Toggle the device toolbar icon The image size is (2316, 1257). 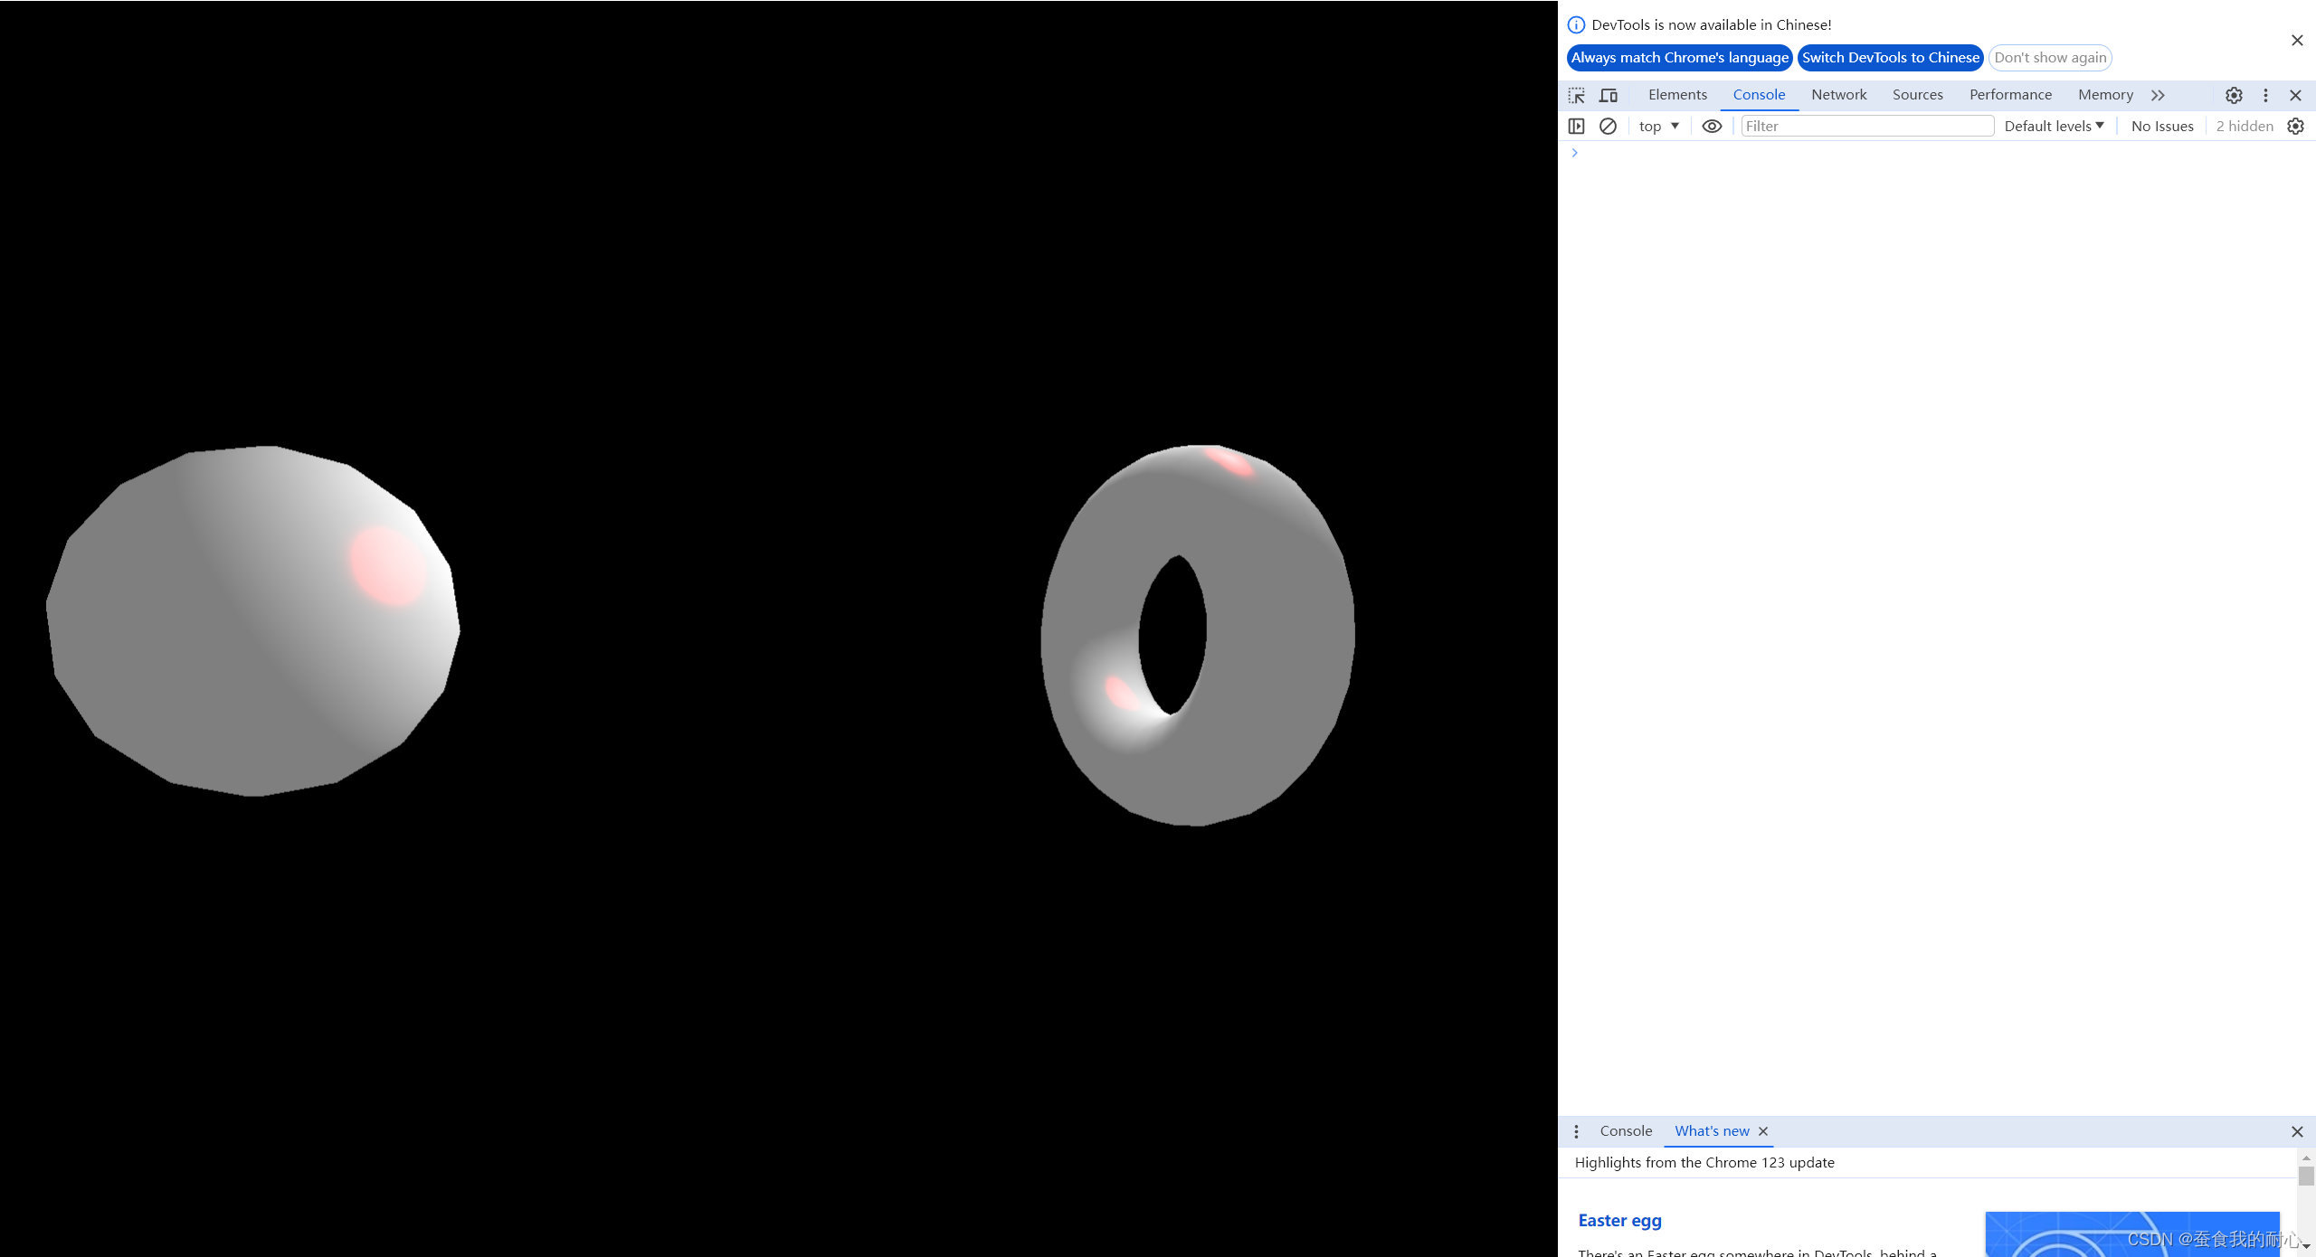[x=1609, y=95]
